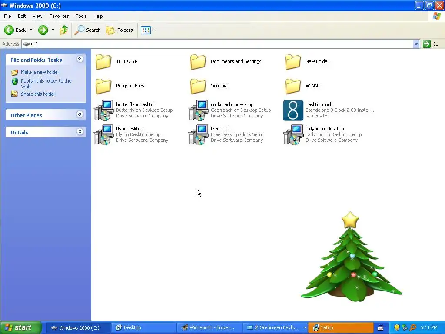The width and height of the screenshot is (445, 334).
Task: Collapse the File and Folder Tasks panel
Action: [x=80, y=59]
